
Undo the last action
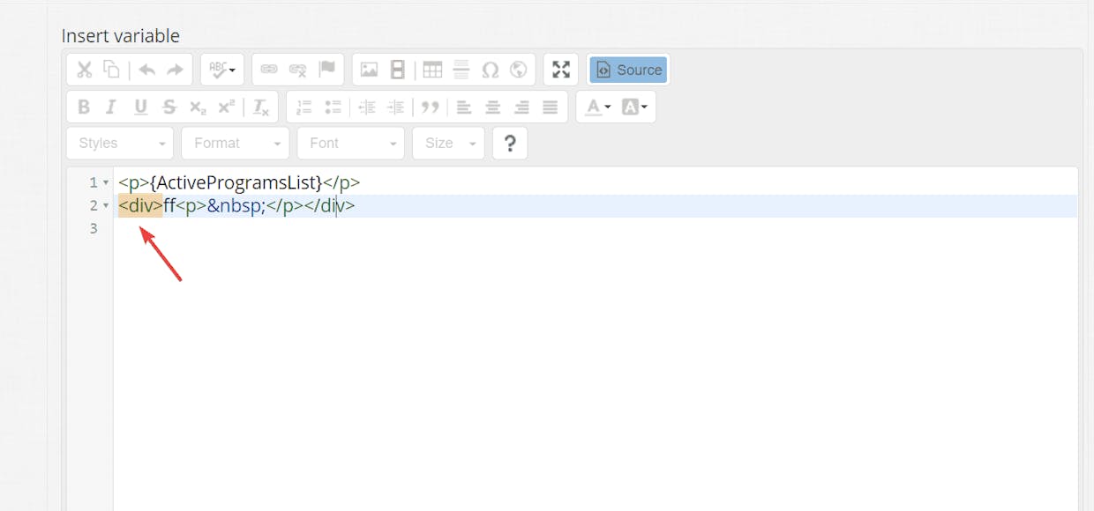pos(147,70)
